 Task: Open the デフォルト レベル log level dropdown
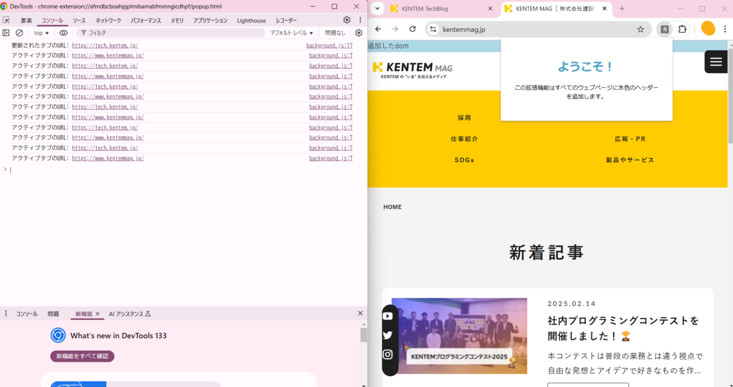click(x=292, y=33)
